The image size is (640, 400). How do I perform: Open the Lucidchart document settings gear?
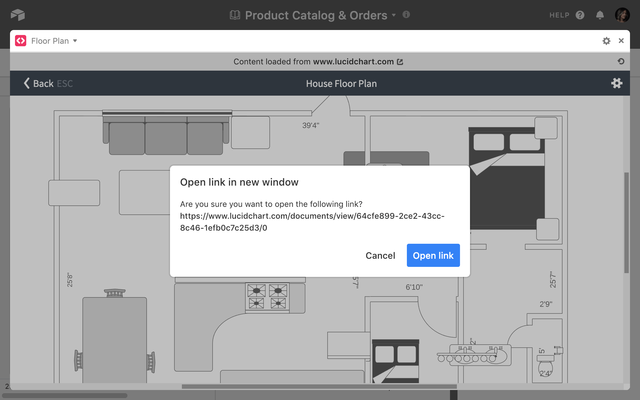click(617, 83)
